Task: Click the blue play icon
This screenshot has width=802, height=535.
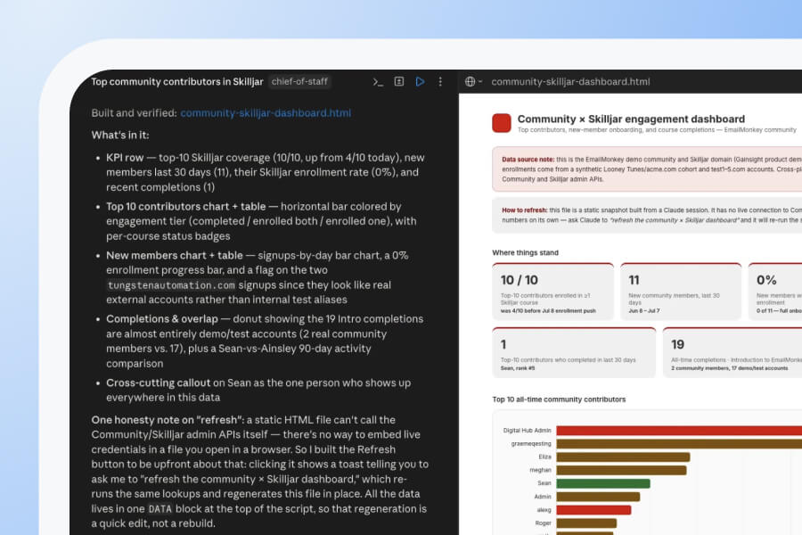Action: coord(420,81)
